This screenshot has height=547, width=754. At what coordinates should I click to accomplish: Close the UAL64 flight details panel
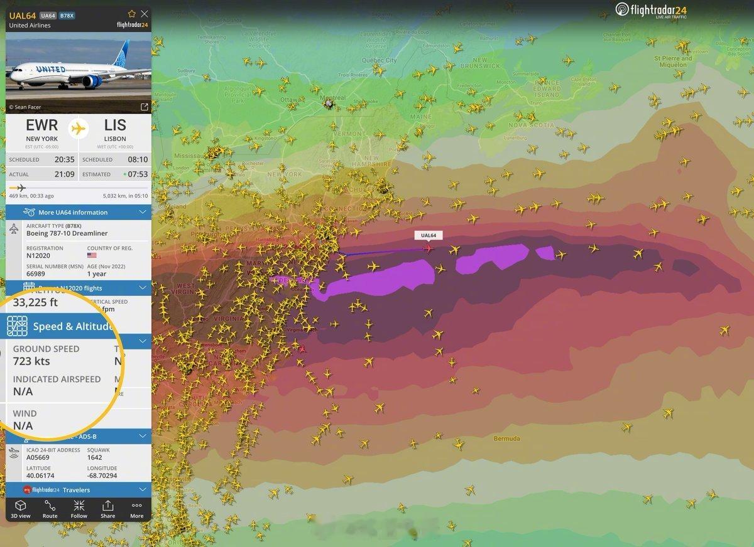pyautogui.click(x=145, y=13)
